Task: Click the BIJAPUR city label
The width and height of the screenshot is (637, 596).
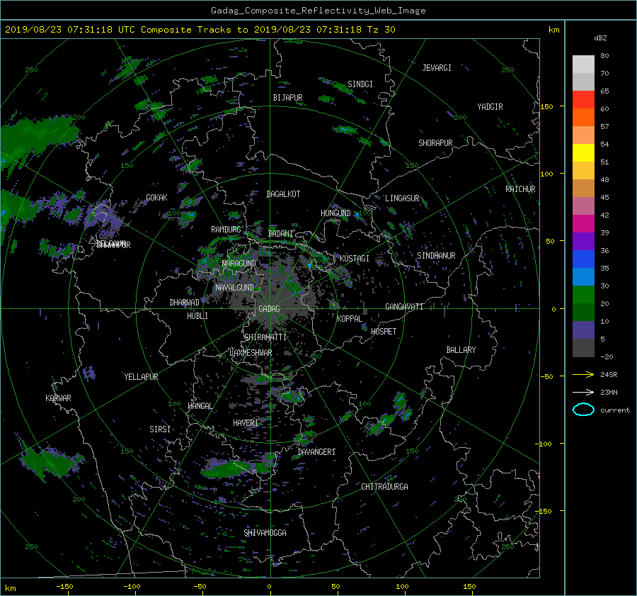Action: click(x=287, y=98)
